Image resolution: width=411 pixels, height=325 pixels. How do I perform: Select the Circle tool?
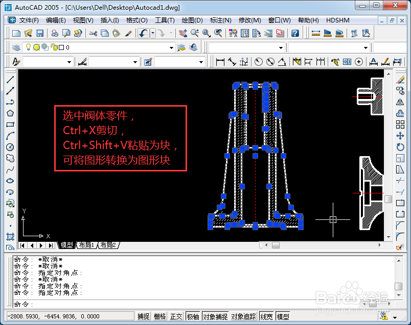10,147
